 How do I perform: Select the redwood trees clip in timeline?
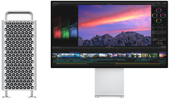(x=144, y=55)
